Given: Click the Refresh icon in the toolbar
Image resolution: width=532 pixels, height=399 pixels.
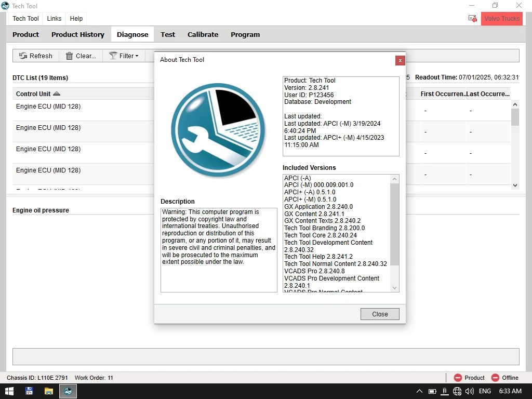Looking at the screenshot, I should [23, 56].
